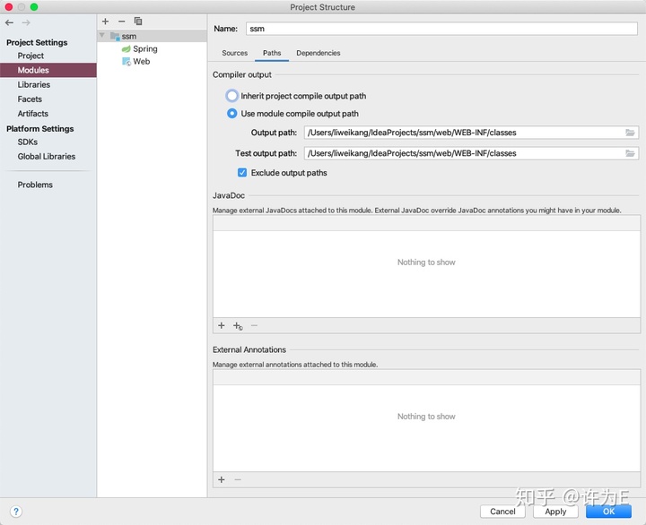The width and height of the screenshot is (646, 525).
Task: Close the Project Structure window
Action: 9,6
